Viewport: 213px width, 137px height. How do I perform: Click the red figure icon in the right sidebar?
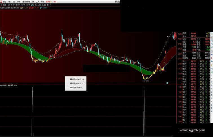coord(212,58)
